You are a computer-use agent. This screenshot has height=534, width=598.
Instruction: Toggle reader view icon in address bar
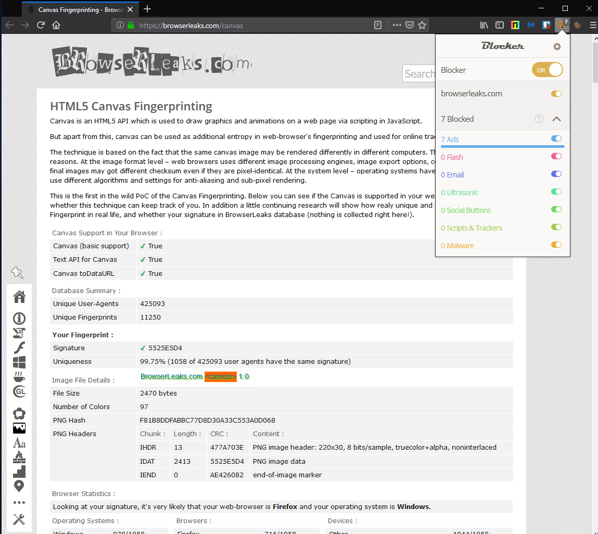pos(377,25)
